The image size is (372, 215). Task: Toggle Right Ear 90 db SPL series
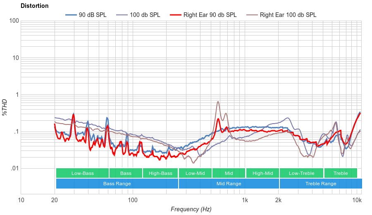click(210, 15)
